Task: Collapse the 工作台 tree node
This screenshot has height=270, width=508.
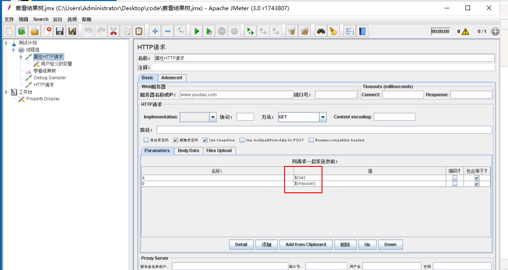Action: point(6,92)
